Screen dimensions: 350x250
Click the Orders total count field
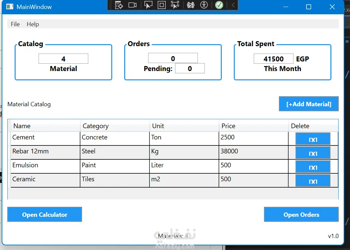coord(173,58)
